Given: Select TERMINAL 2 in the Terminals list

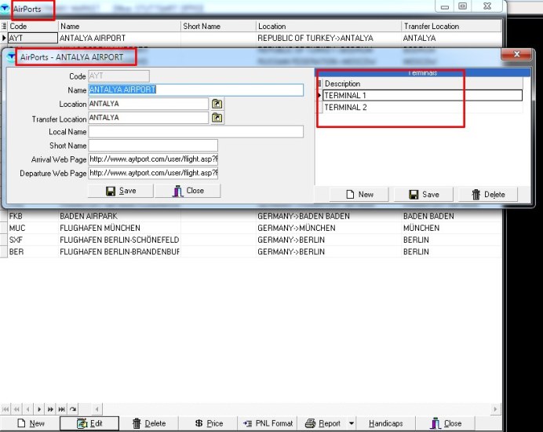Looking at the screenshot, I should click(345, 108).
